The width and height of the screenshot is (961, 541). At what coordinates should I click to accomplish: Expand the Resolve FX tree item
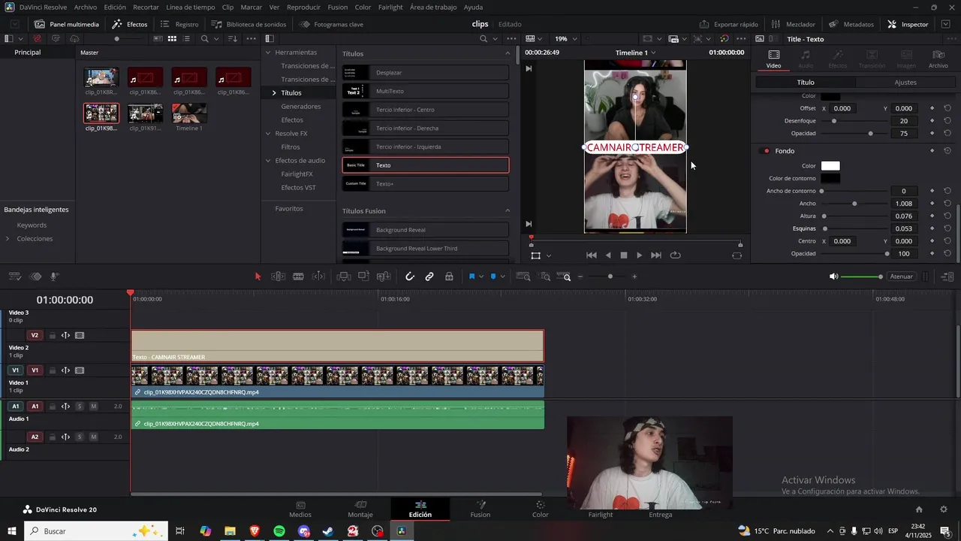[x=268, y=134]
